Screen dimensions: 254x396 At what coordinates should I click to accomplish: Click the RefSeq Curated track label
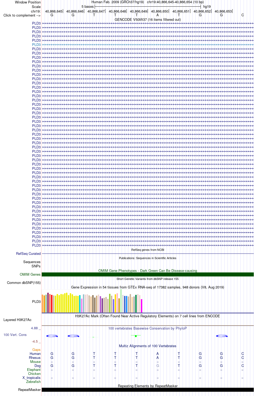(28, 254)
